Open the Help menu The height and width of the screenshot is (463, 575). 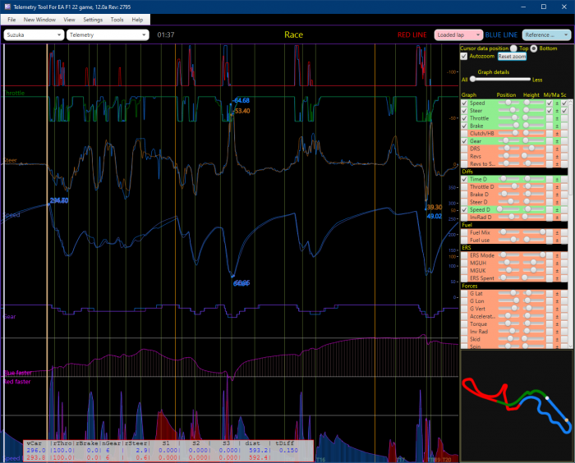tap(137, 20)
